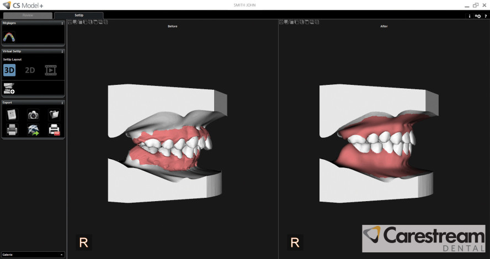Switch setup layout to 2D
The image size is (490, 259).
(x=30, y=70)
